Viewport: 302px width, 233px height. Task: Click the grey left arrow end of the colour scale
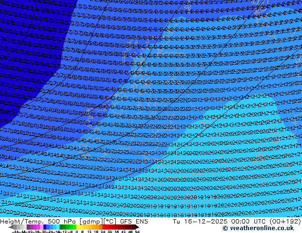pyautogui.click(x=10, y=227)
